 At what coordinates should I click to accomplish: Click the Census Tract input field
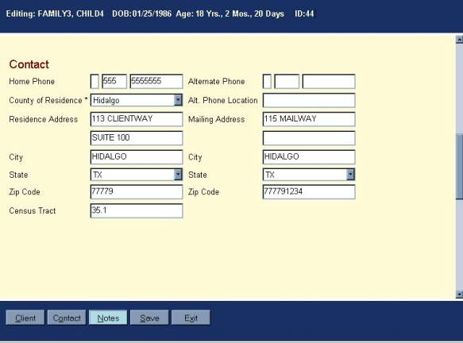[137, 210]
